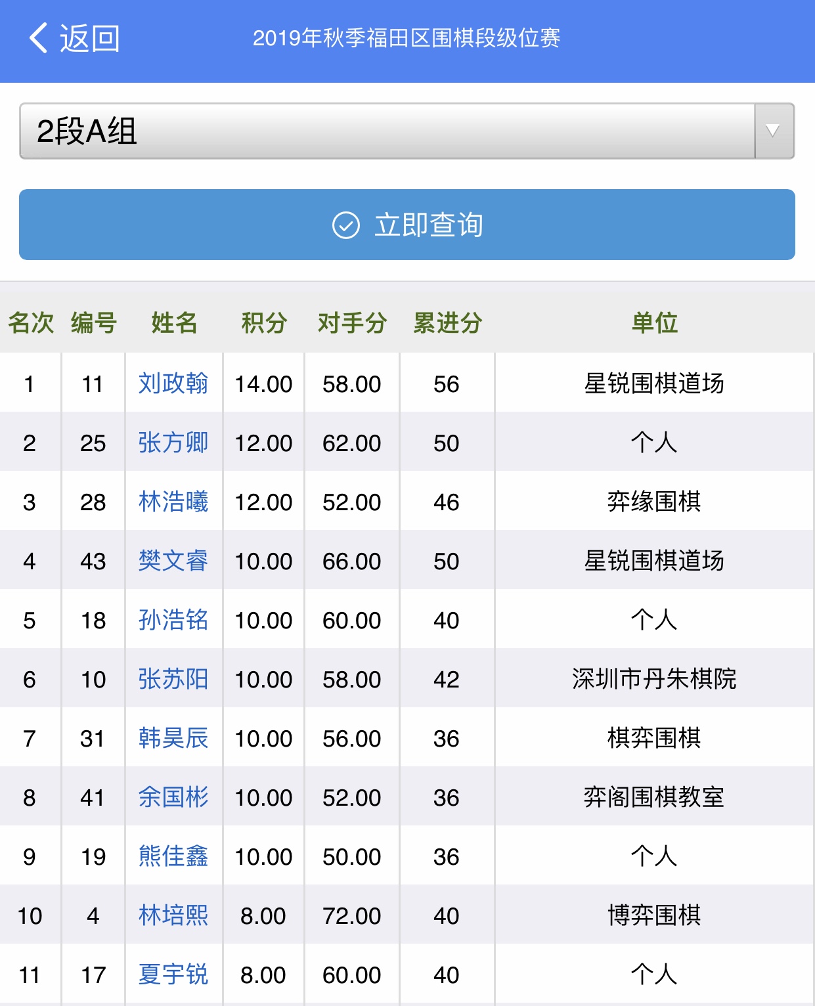
Task: Click the checkmark circle icon on query button
Action: 346,225
